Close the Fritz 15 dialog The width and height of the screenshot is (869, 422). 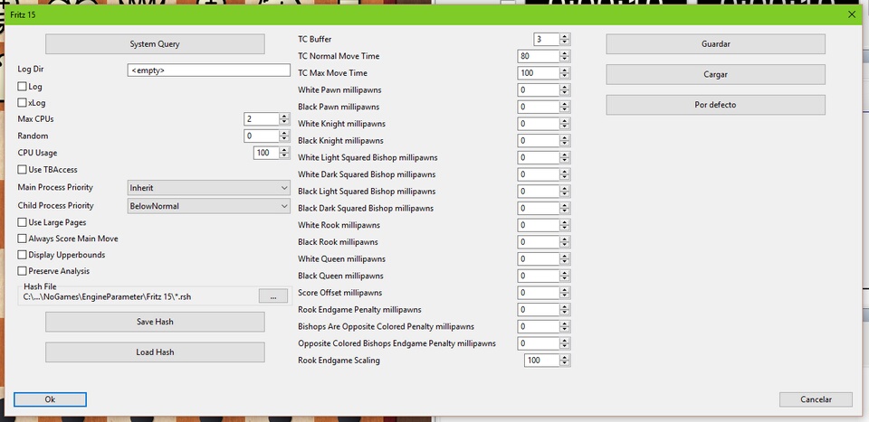pyautogui.click(x=852, y=14)
